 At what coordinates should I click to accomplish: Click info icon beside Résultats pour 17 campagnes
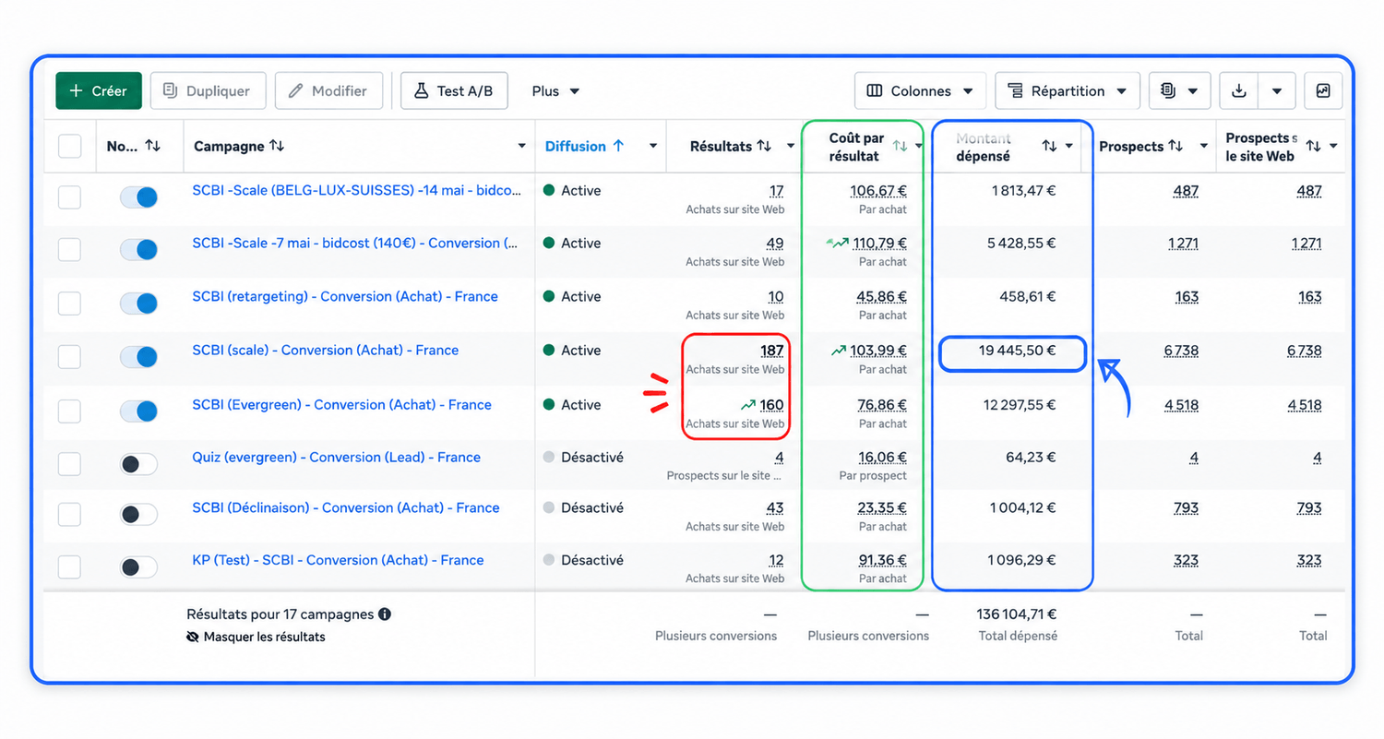pos(385,614)
